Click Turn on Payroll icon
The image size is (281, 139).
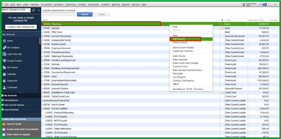4,124
